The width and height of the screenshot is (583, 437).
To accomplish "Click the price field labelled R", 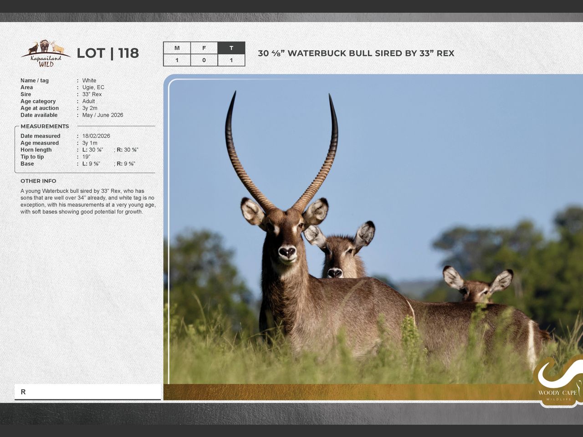I will coord(87,392).
